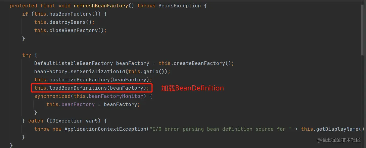Click the protected keyword of the method signature
Viewport: 366px width, 148px height.
[24, 6]
